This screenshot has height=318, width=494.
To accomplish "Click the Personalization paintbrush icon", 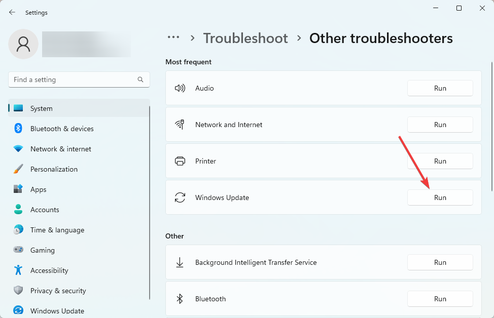I will [18, 169].
